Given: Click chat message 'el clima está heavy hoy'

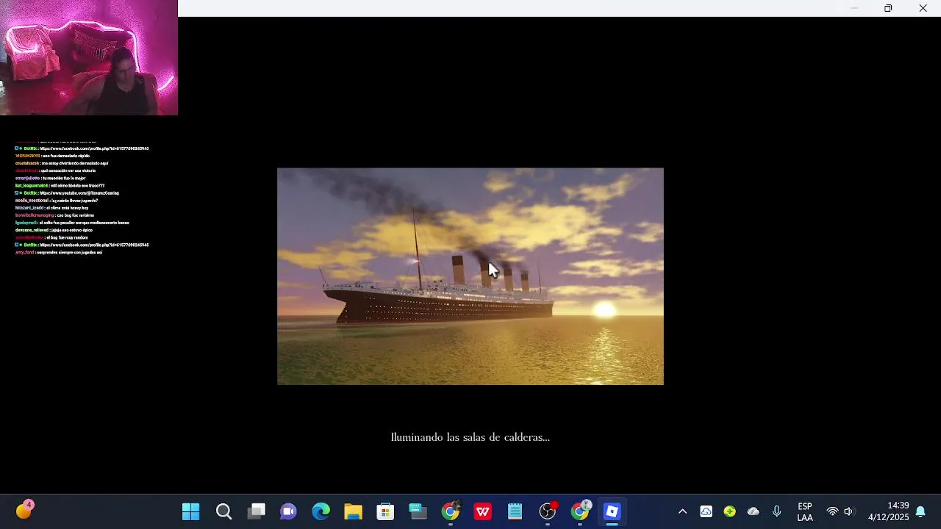Looking at the screenshot, I should (x=67, y=208).
